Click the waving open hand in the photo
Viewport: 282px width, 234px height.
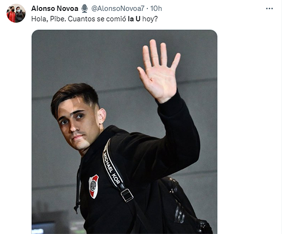tap(159, 71)
